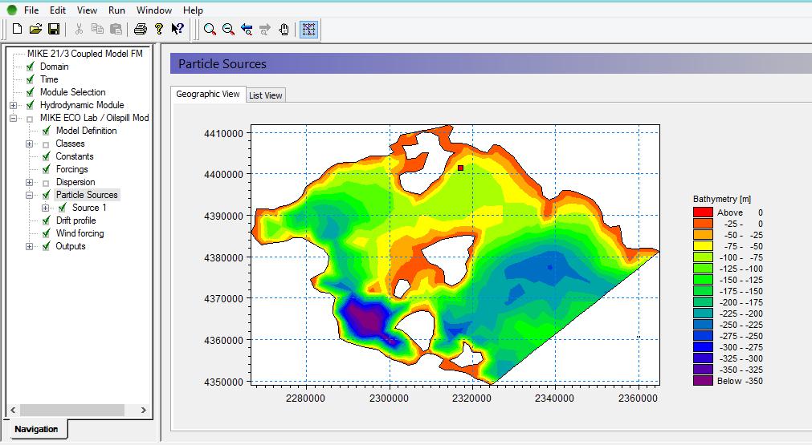Viewport: 812px width, 445px height.
Task: Click the Module Selection checkmark
Action: click(30, 92)
